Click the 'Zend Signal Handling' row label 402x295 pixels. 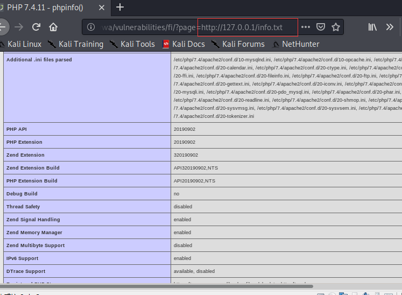[33, 220]
